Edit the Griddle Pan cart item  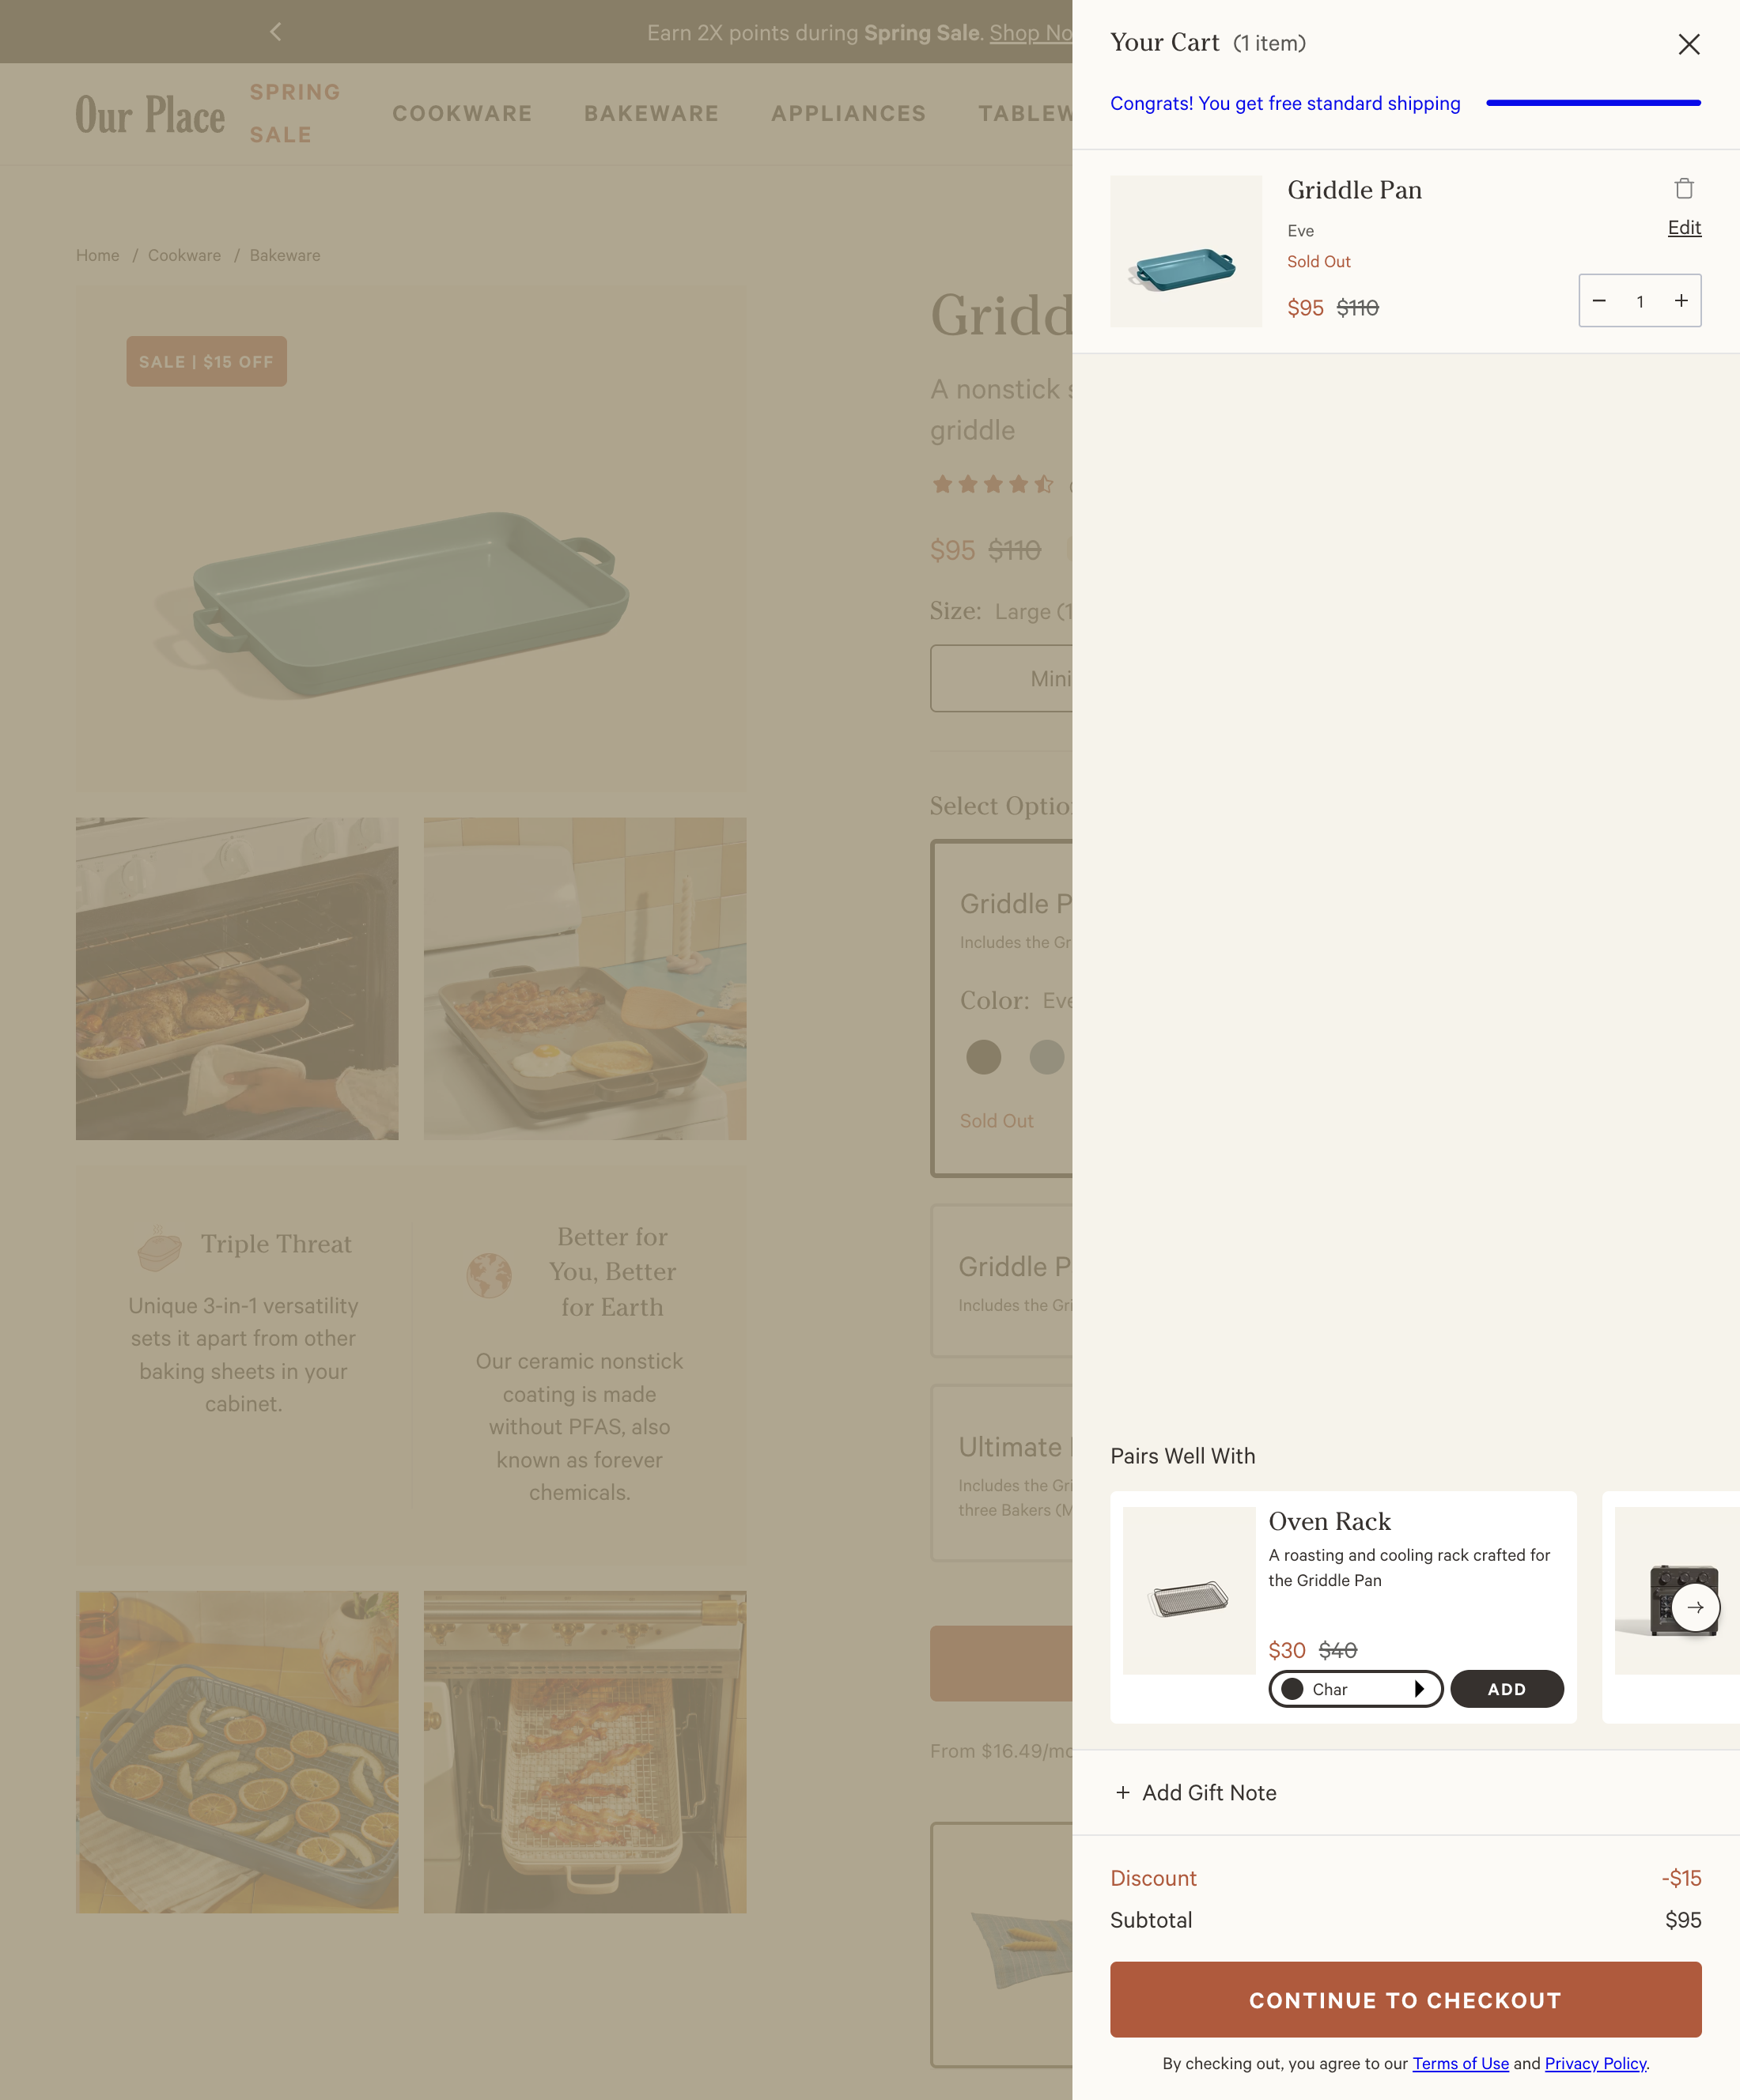point(1684,228)
